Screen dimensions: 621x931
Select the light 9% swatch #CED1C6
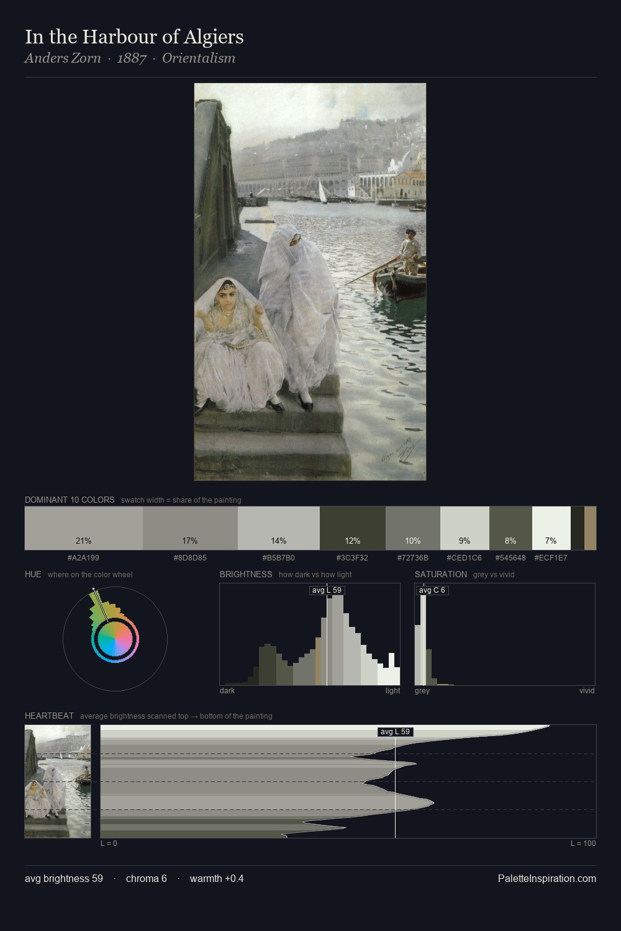click(465, 528)
